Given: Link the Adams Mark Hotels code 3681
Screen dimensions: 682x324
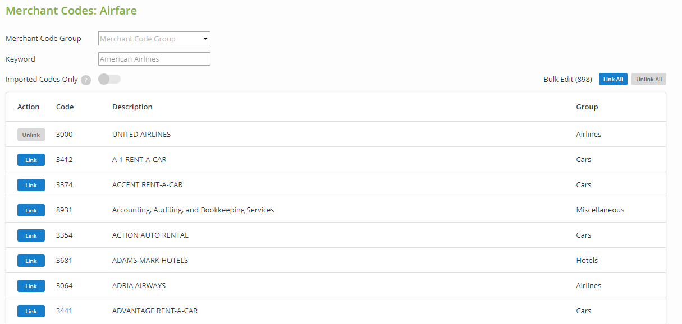Looking at the screenshot, I should pos(31,261).
